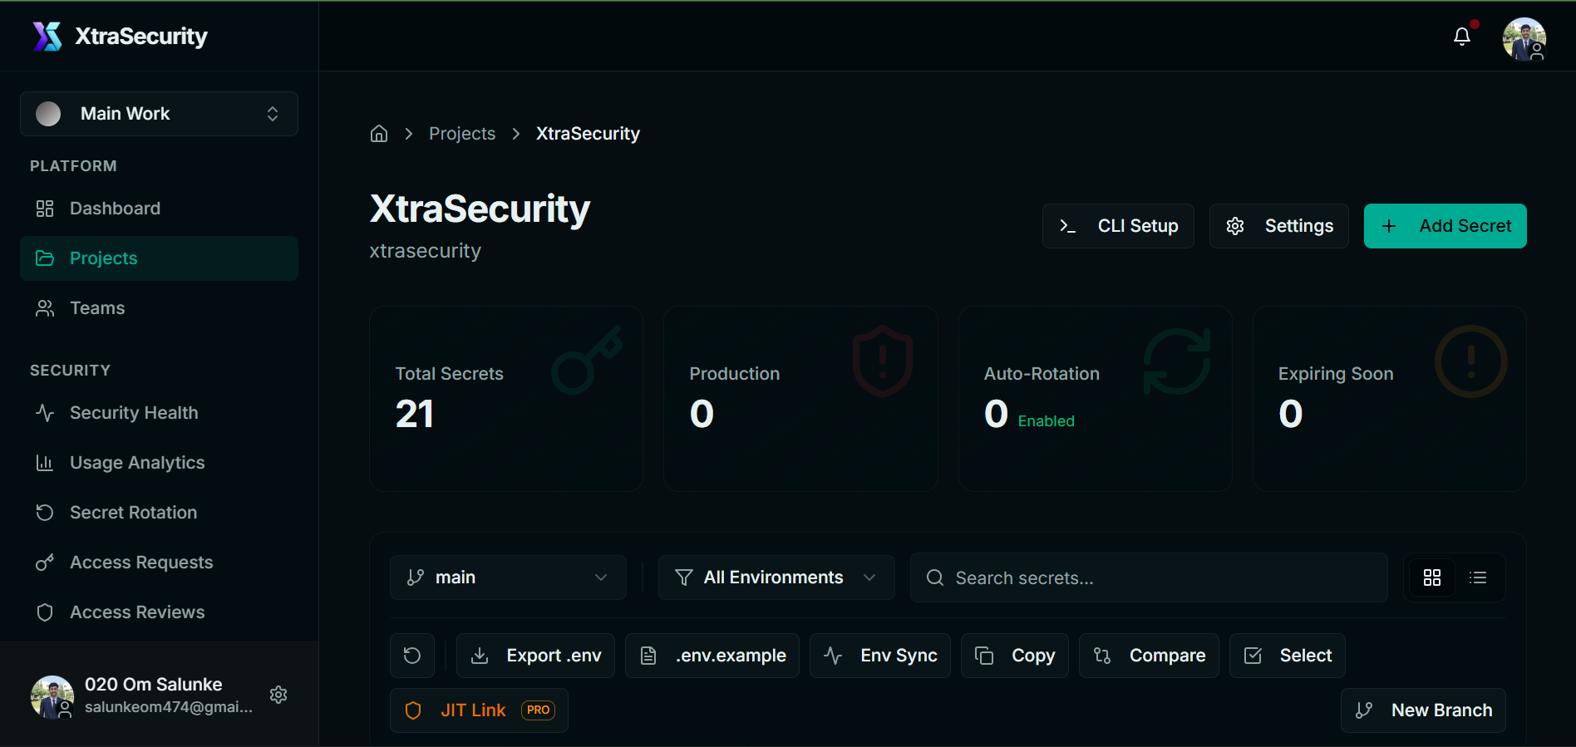
Task: Click the Add Secret button
Action: (x=1445, y=226)
